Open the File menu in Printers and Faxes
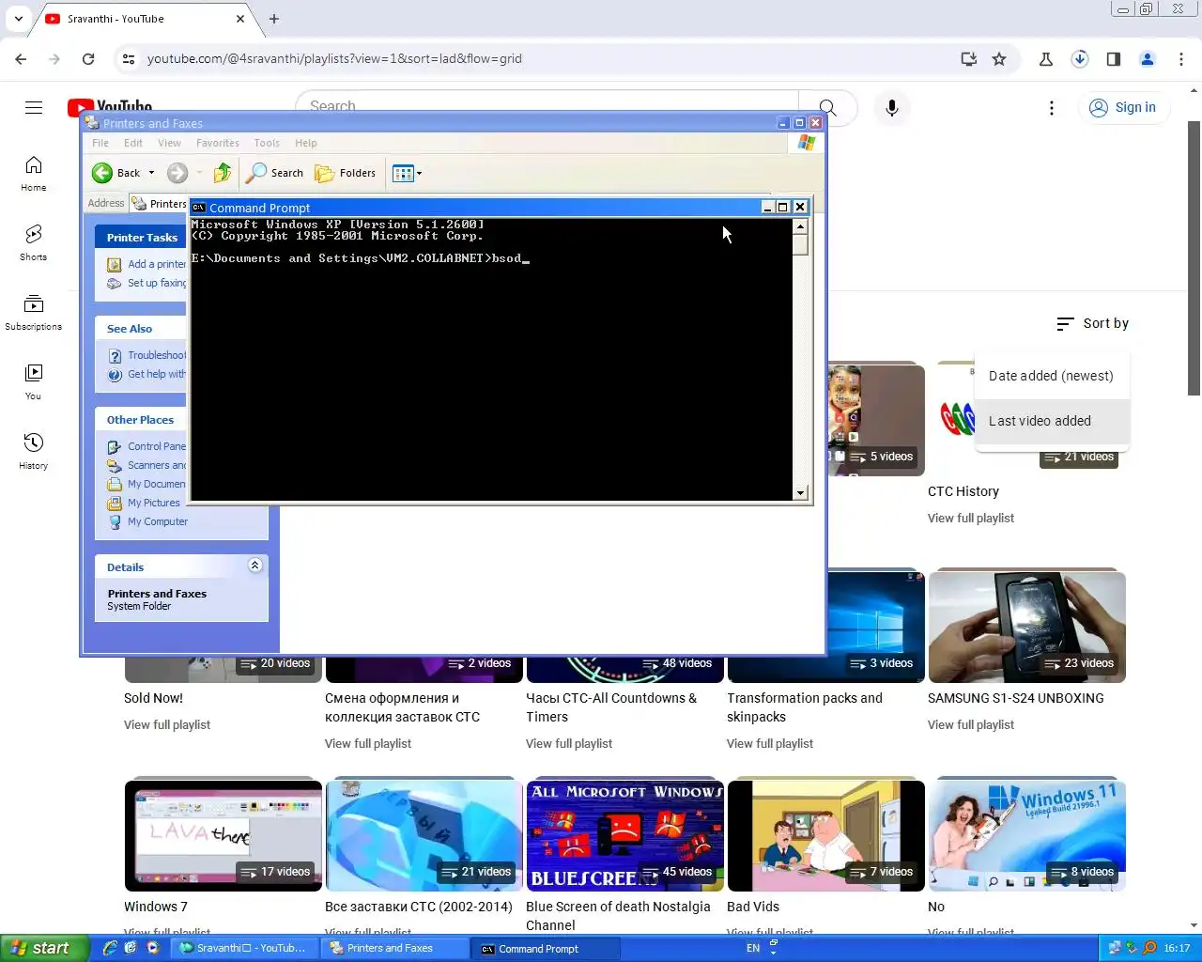 pos(100,143)
